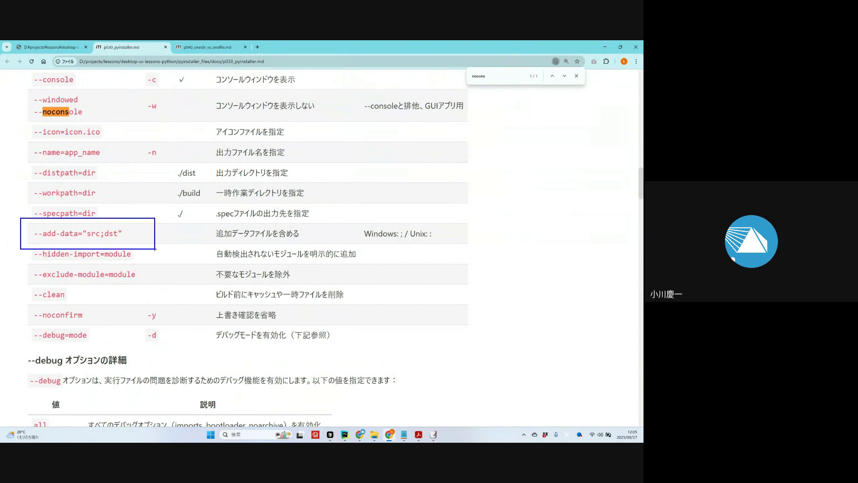Open the Chrome three-dot menu
The image size is (858, 483).
pyautogui.click(x=636, y=61)
